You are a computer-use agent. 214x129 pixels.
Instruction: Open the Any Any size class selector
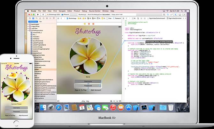85,101
